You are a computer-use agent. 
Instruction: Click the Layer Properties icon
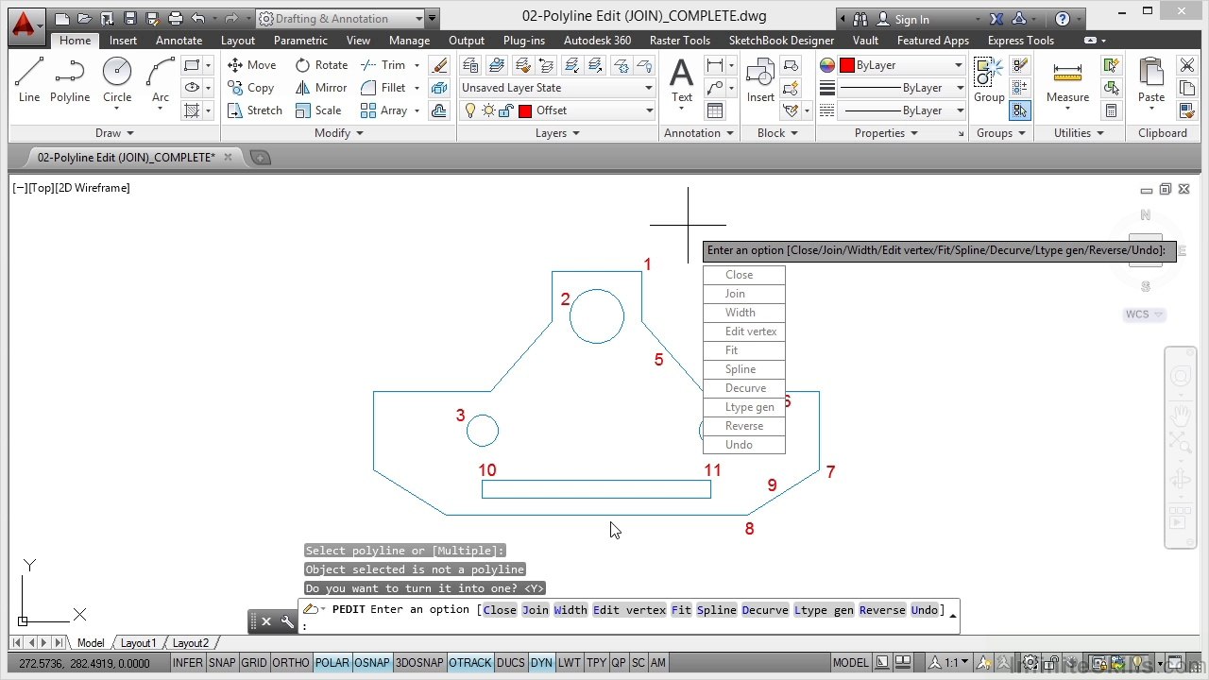click(x=470, y=65)
